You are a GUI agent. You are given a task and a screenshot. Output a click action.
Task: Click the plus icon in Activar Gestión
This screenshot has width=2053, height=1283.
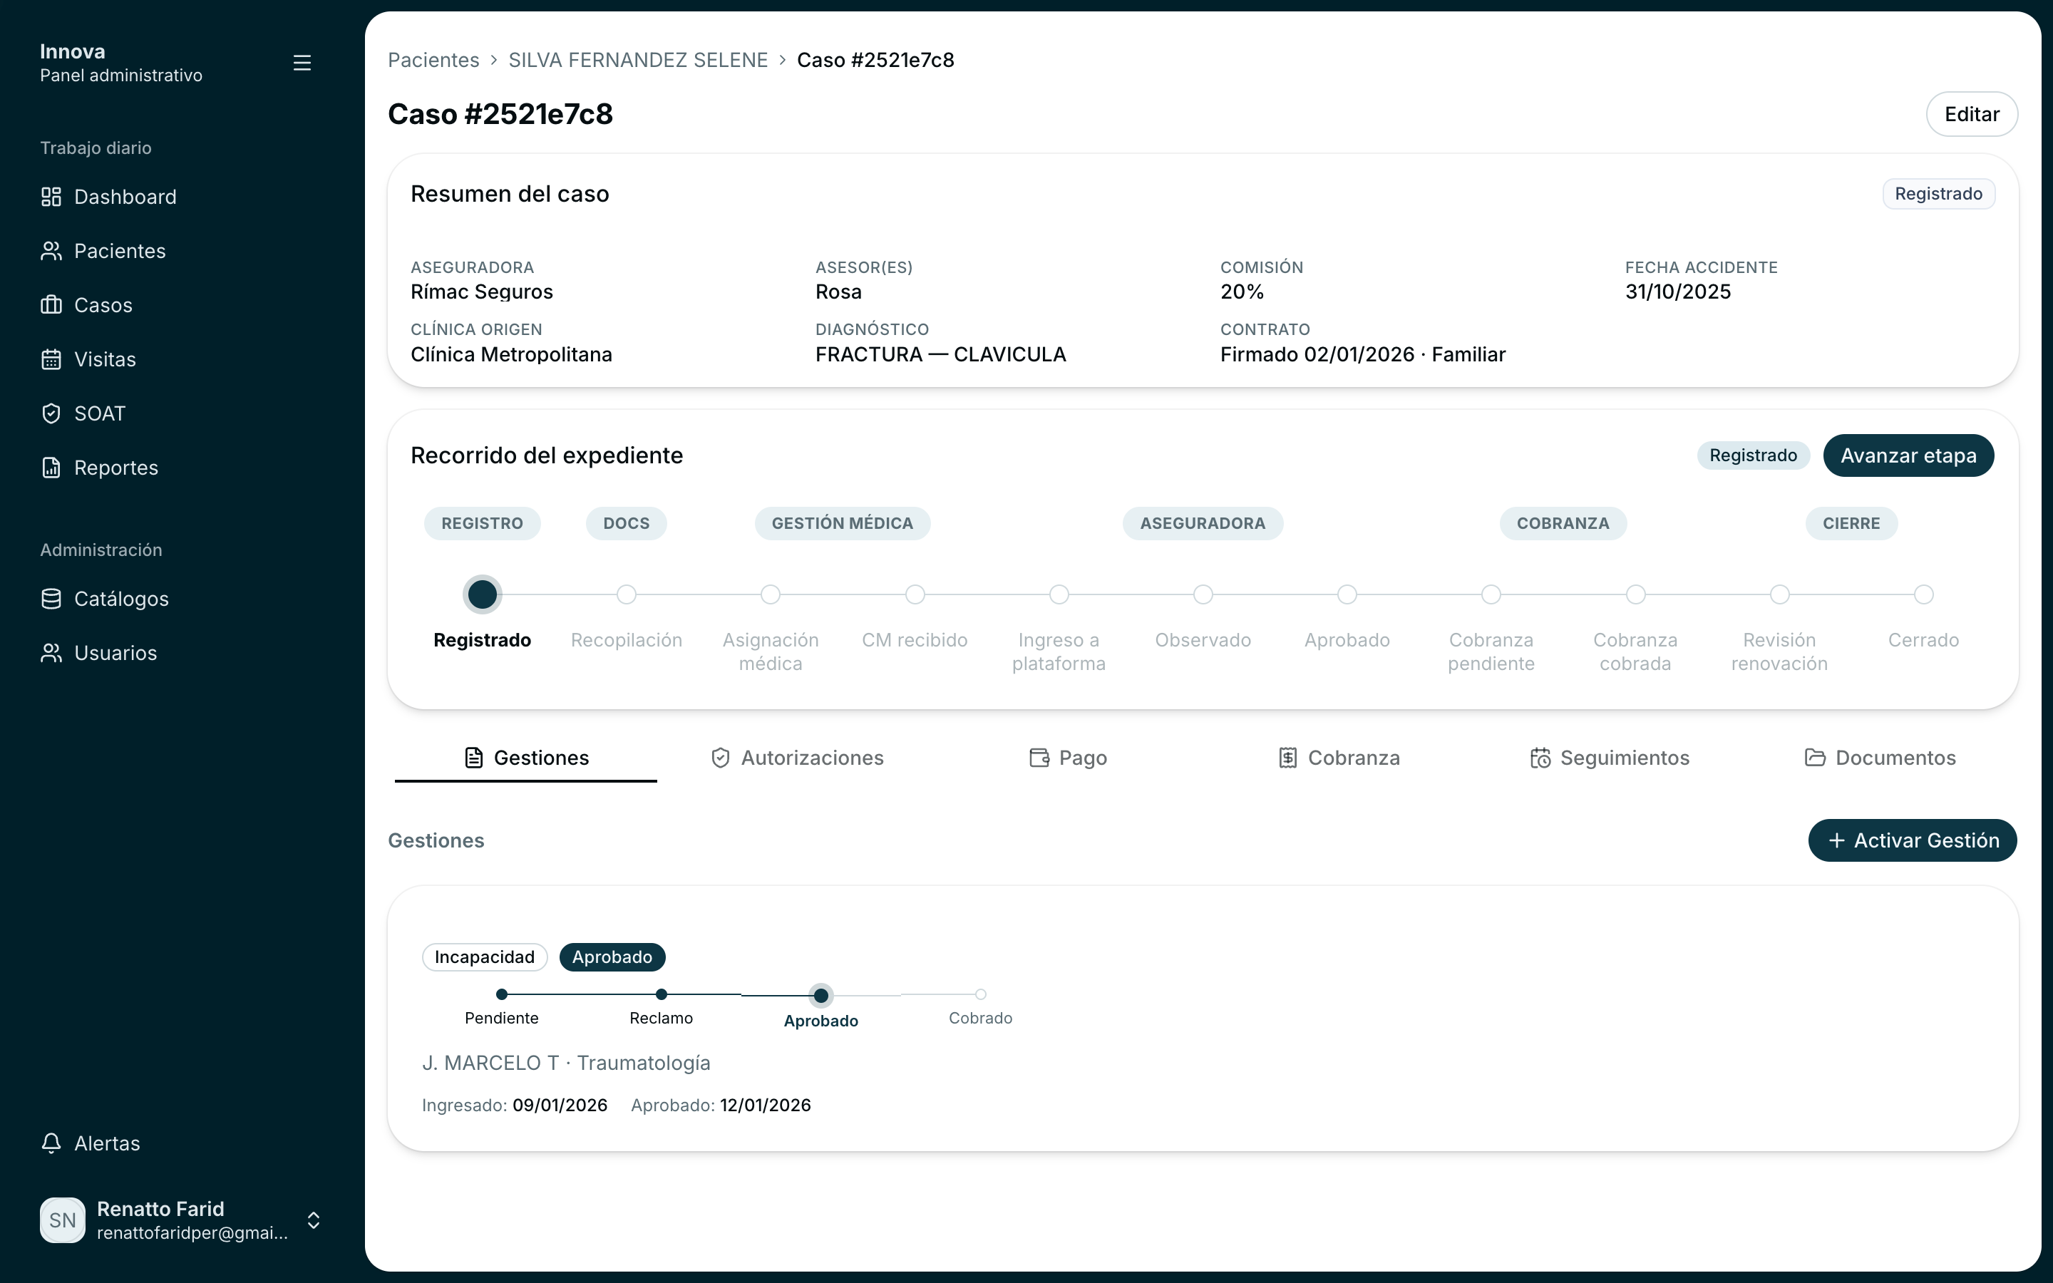point(1837,840)
